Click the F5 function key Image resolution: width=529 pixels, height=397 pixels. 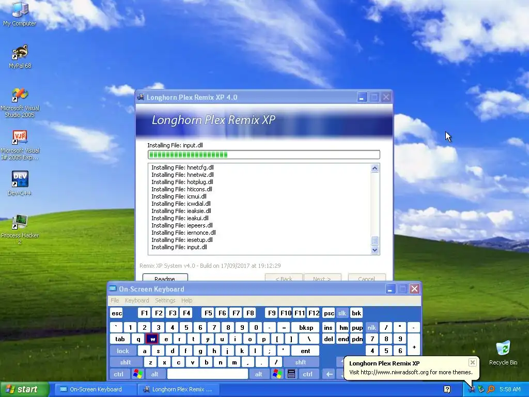[208, 313]
